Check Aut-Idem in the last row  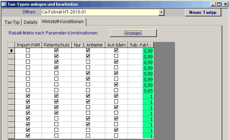coord(116,136)
